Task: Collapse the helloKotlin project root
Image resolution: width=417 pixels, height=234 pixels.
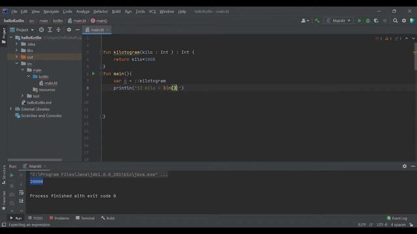Action: tap(11, 38)
